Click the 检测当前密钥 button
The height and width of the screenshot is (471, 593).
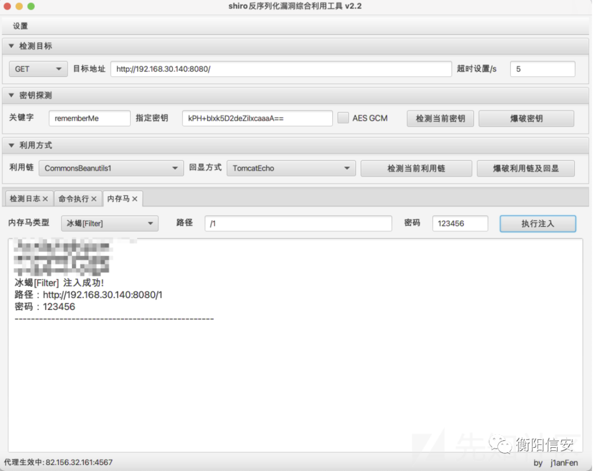(x=440, y=119)
